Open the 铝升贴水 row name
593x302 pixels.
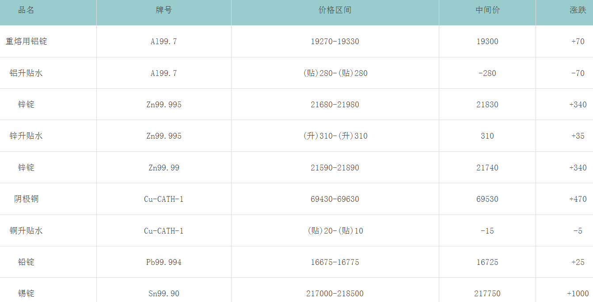click(x=26, y=73)
